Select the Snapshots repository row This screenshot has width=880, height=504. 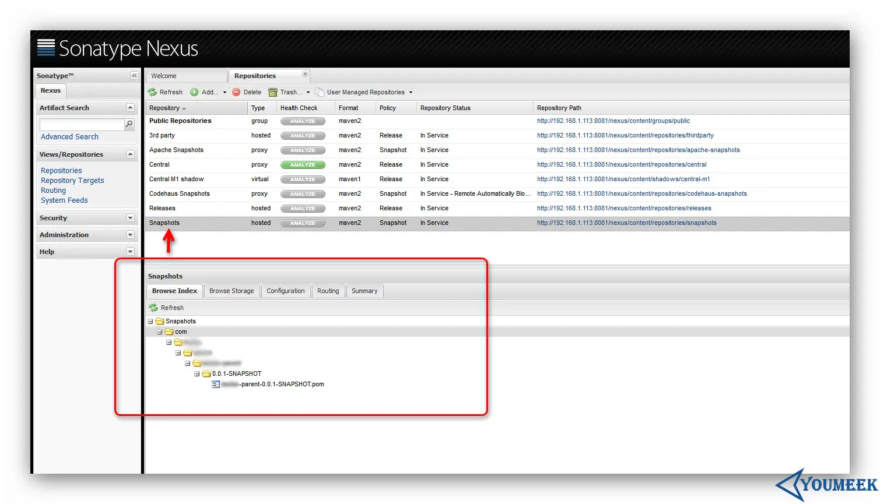[x=497, y=223]
